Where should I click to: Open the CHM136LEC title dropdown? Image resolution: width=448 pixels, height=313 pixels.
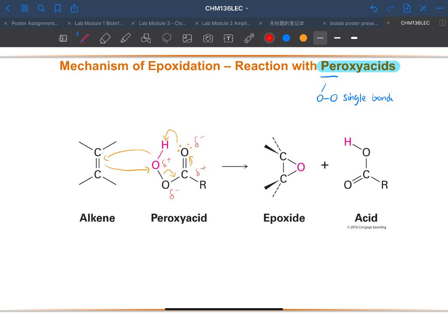click(227, 8)
